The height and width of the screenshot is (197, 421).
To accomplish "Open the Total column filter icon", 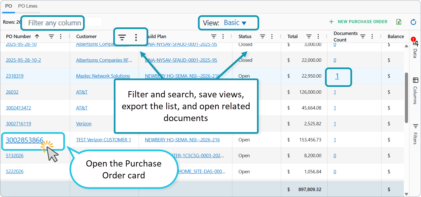I will coord(309,36).
